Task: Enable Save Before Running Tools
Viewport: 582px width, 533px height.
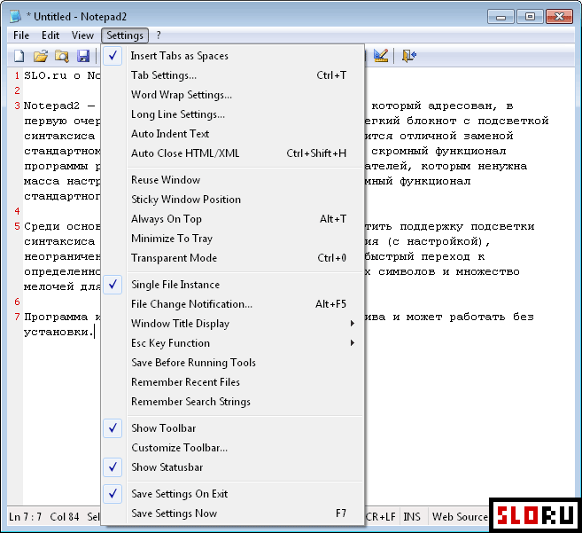Action: tap(232, 363)
